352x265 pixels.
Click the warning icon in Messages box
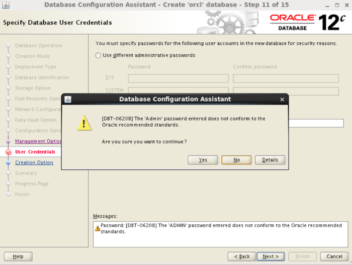98,228
